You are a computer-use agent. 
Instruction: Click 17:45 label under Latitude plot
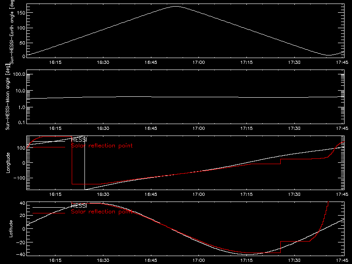(342, 260)
